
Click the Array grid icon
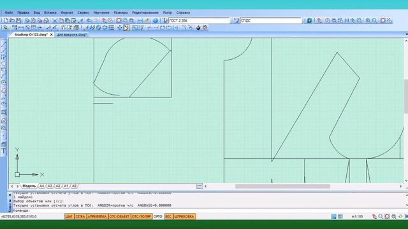[x=111, y=27]
